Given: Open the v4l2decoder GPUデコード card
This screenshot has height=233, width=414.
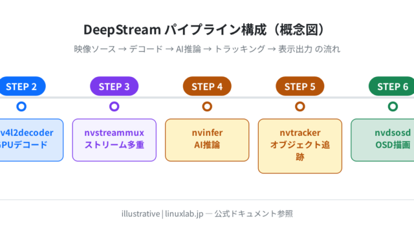Looking at the screenshot, I should pyautogui.click(x=31, y=140).
